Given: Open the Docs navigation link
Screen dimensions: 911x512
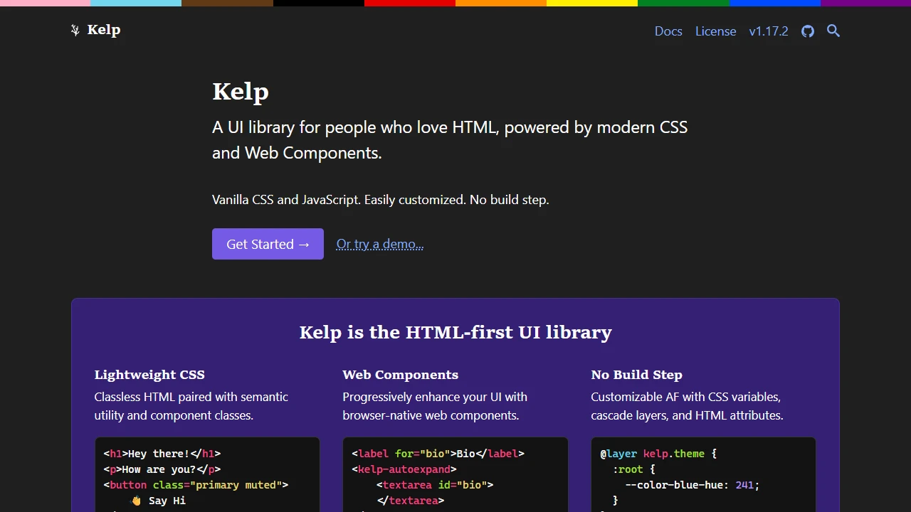Looking at the screenshot, I should click(x=668, y=31).
